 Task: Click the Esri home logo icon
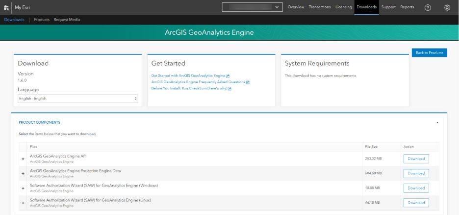6,7
